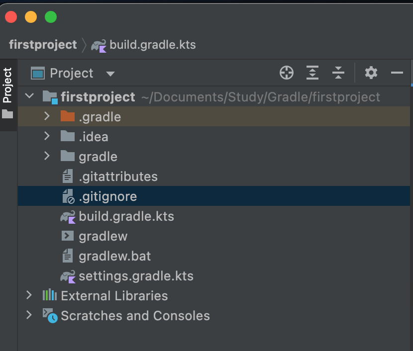This screenshot has height=351, width=413.
Task: Click the Select Opened File crosshair icon
Action: pyautogui.click(x=286, y=73)
